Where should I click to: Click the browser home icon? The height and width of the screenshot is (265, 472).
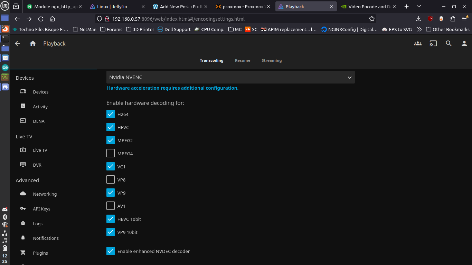tap(53, 19)
